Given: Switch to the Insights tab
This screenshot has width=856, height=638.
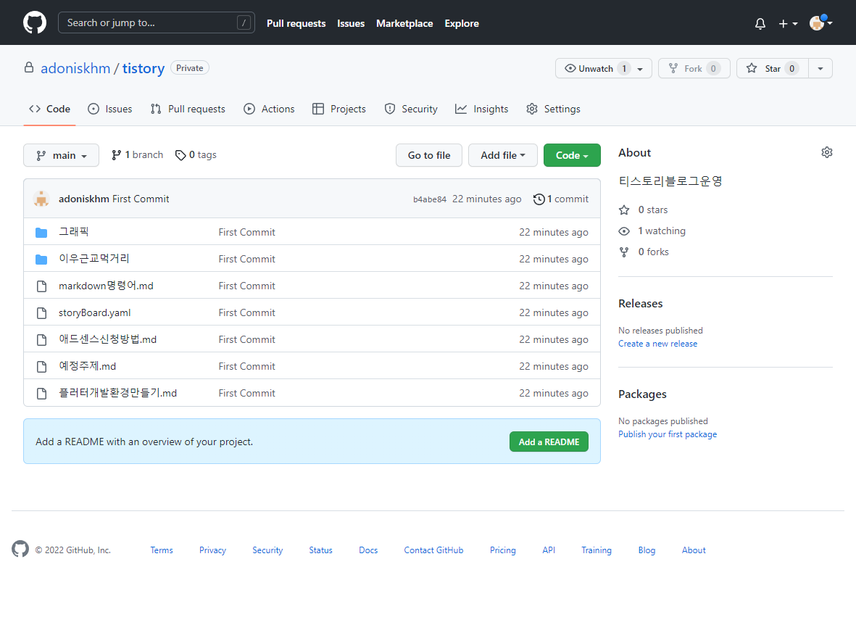Looking at the screenshot, I should pyautogui.click(x=481, y=109).
